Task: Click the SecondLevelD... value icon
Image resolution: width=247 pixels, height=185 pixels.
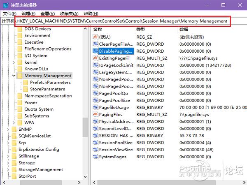Action: [96, 129]
